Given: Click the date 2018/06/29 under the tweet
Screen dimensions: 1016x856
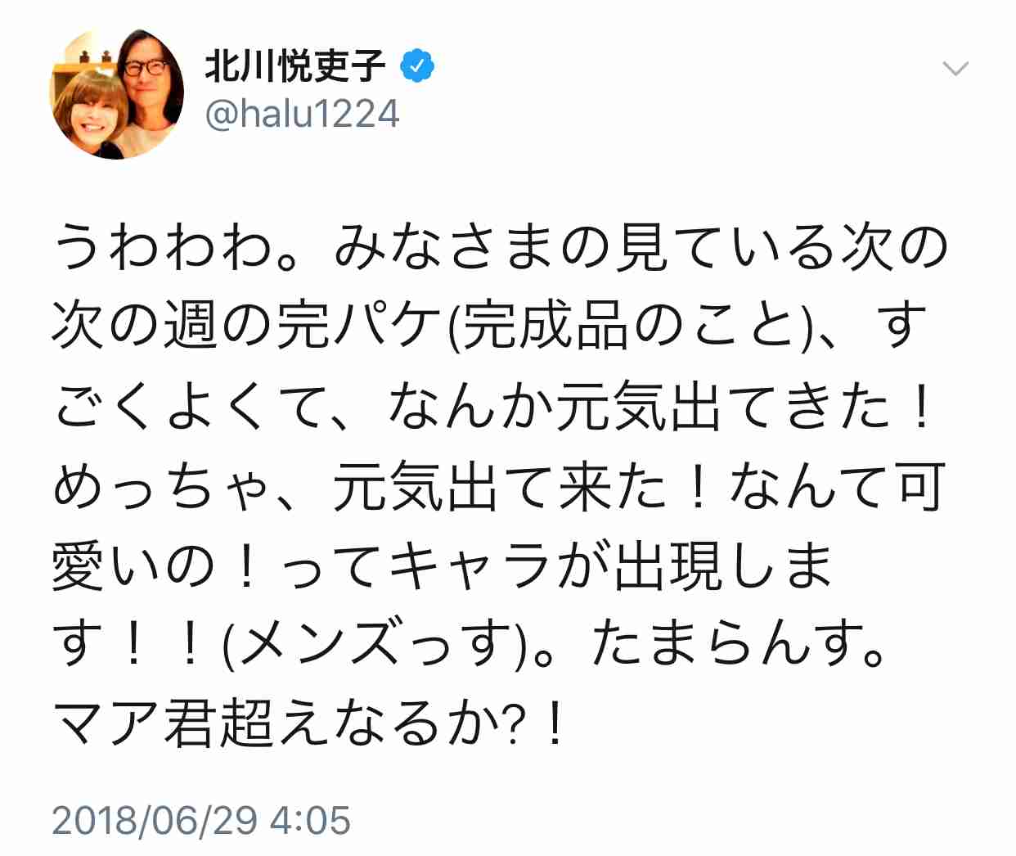Looking at the screenshot, I should [x=155, y=821].
